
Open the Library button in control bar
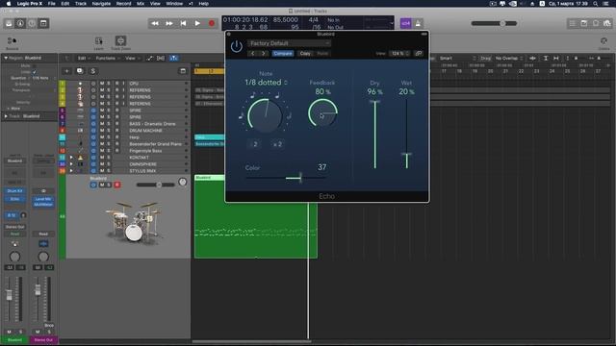9,23
